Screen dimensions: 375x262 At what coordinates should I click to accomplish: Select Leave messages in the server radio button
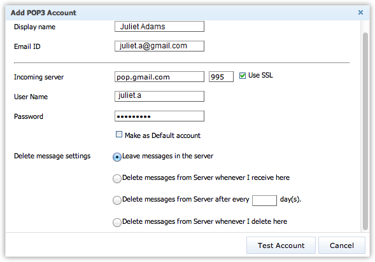pyautogui.click(x=117, y=157)
